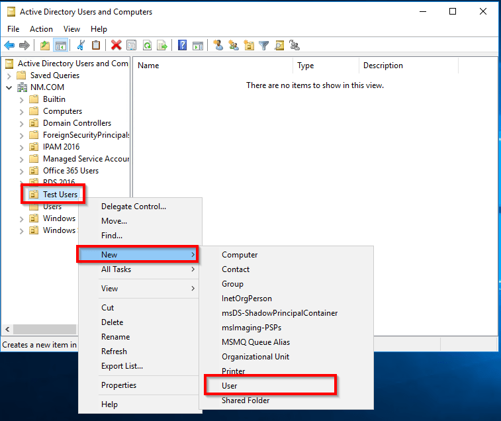Click the blue question mark Help icon
The width and height of the screenshot is (501, 421).
(x=182, y=46)
